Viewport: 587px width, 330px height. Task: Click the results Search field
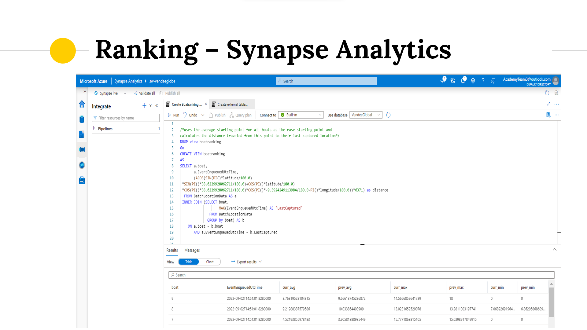click(x=361, y=275)
